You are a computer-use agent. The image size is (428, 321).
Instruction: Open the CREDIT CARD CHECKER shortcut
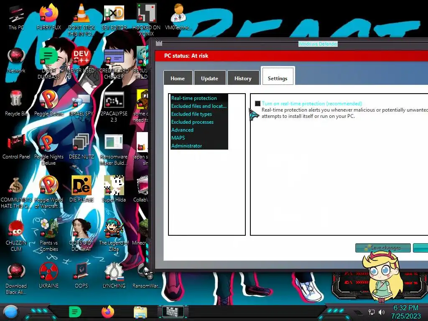point(114,63)
